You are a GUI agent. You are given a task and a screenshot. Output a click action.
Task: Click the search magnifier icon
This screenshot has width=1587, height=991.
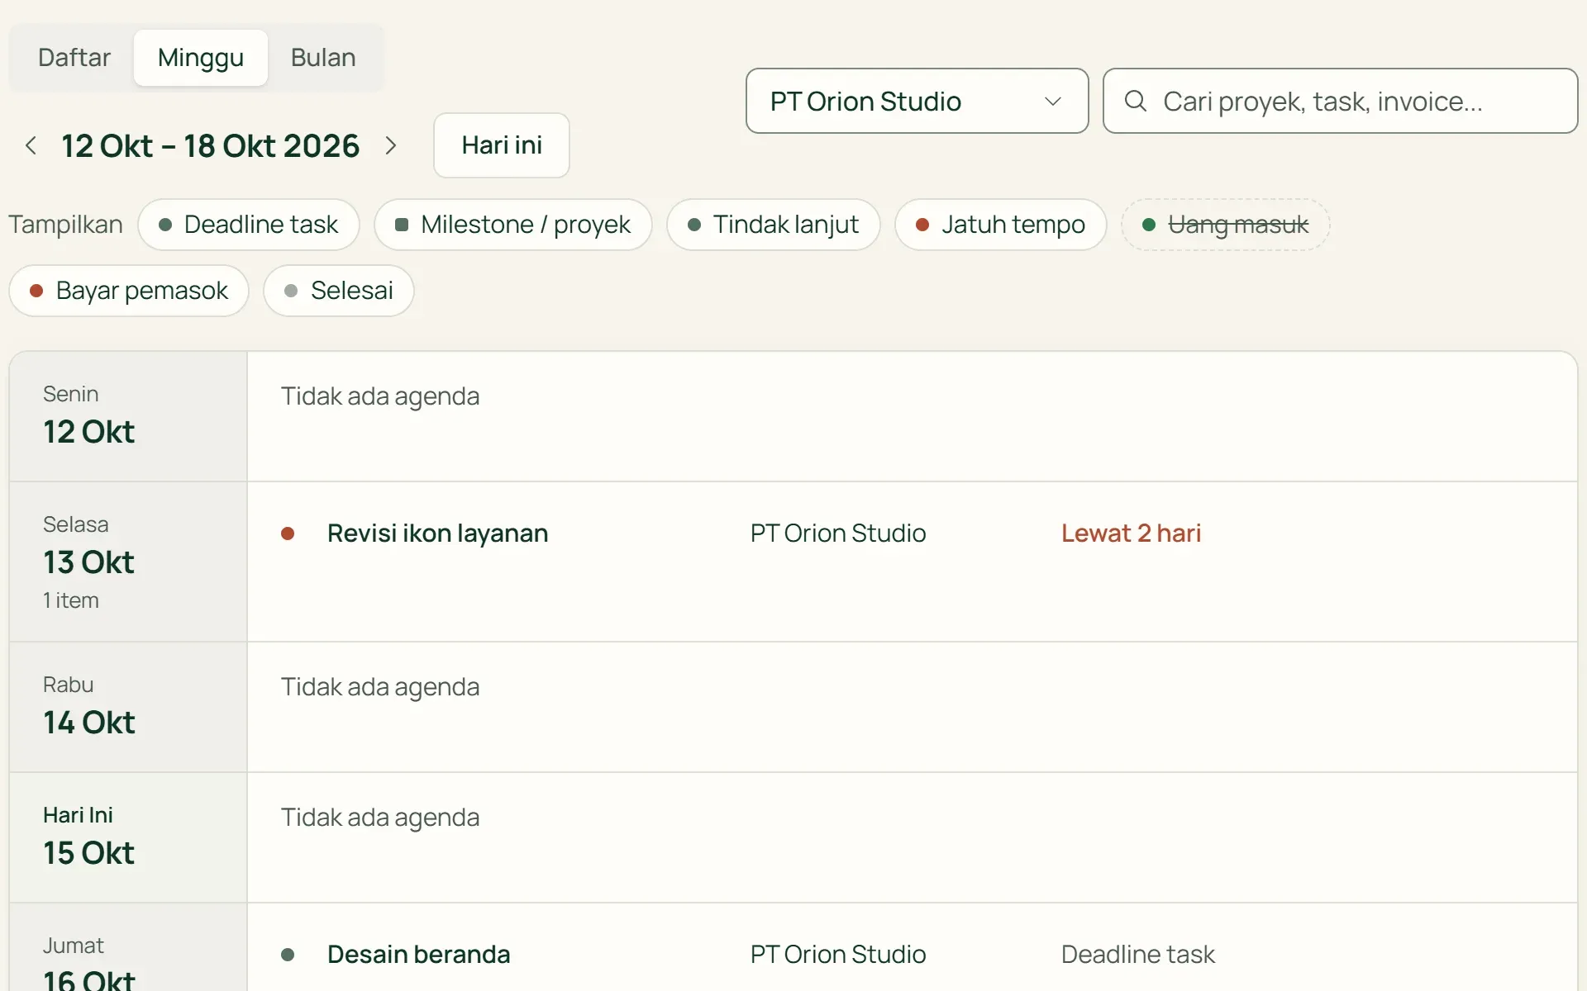pos(1136,101)
